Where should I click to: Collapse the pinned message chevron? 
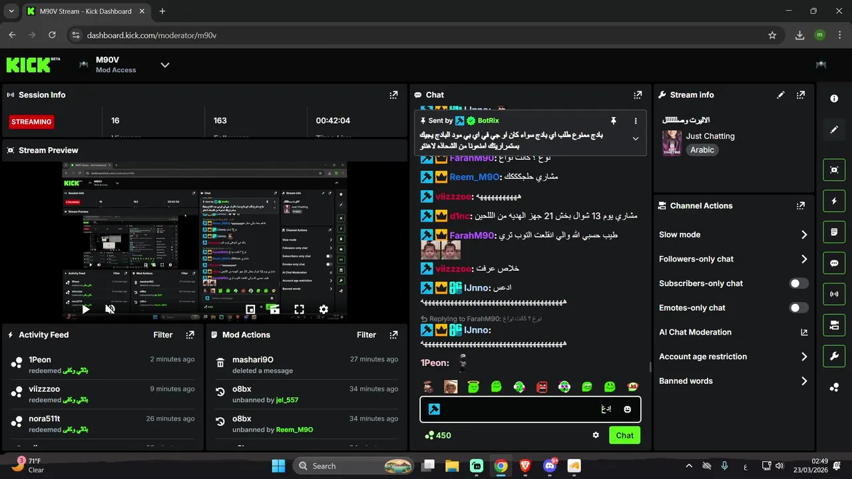click(x=636, y=138)
